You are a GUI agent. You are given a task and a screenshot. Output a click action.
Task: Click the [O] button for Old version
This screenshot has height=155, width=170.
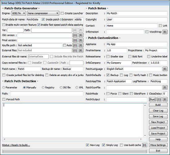coord(75,35)
